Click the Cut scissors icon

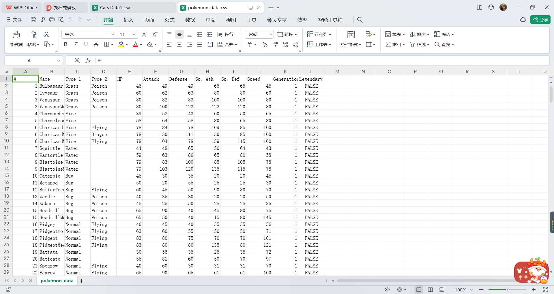click(x=46, y=34)
